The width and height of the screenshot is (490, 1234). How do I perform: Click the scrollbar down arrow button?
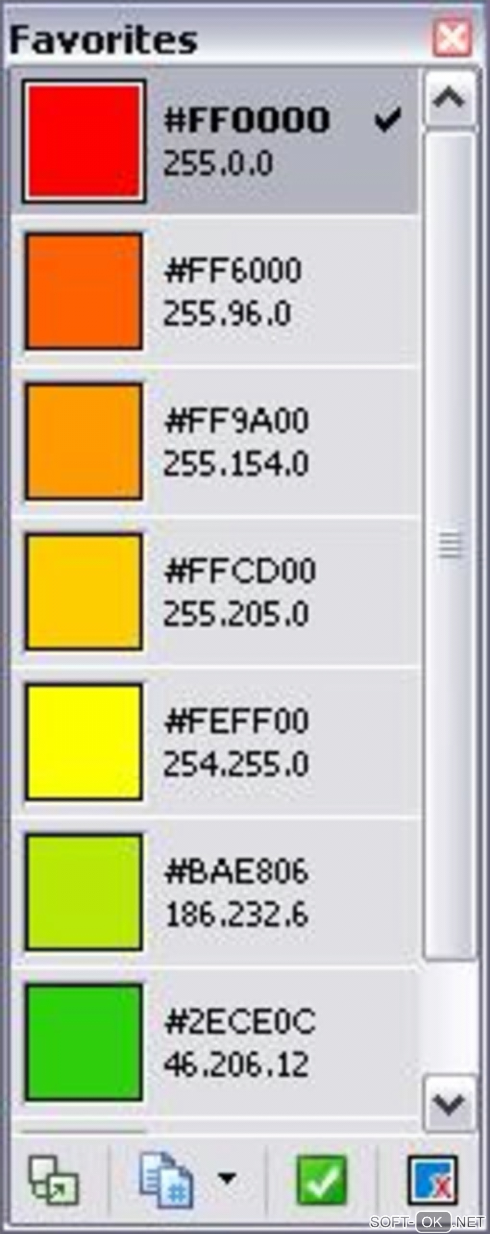pos(449,1105)
